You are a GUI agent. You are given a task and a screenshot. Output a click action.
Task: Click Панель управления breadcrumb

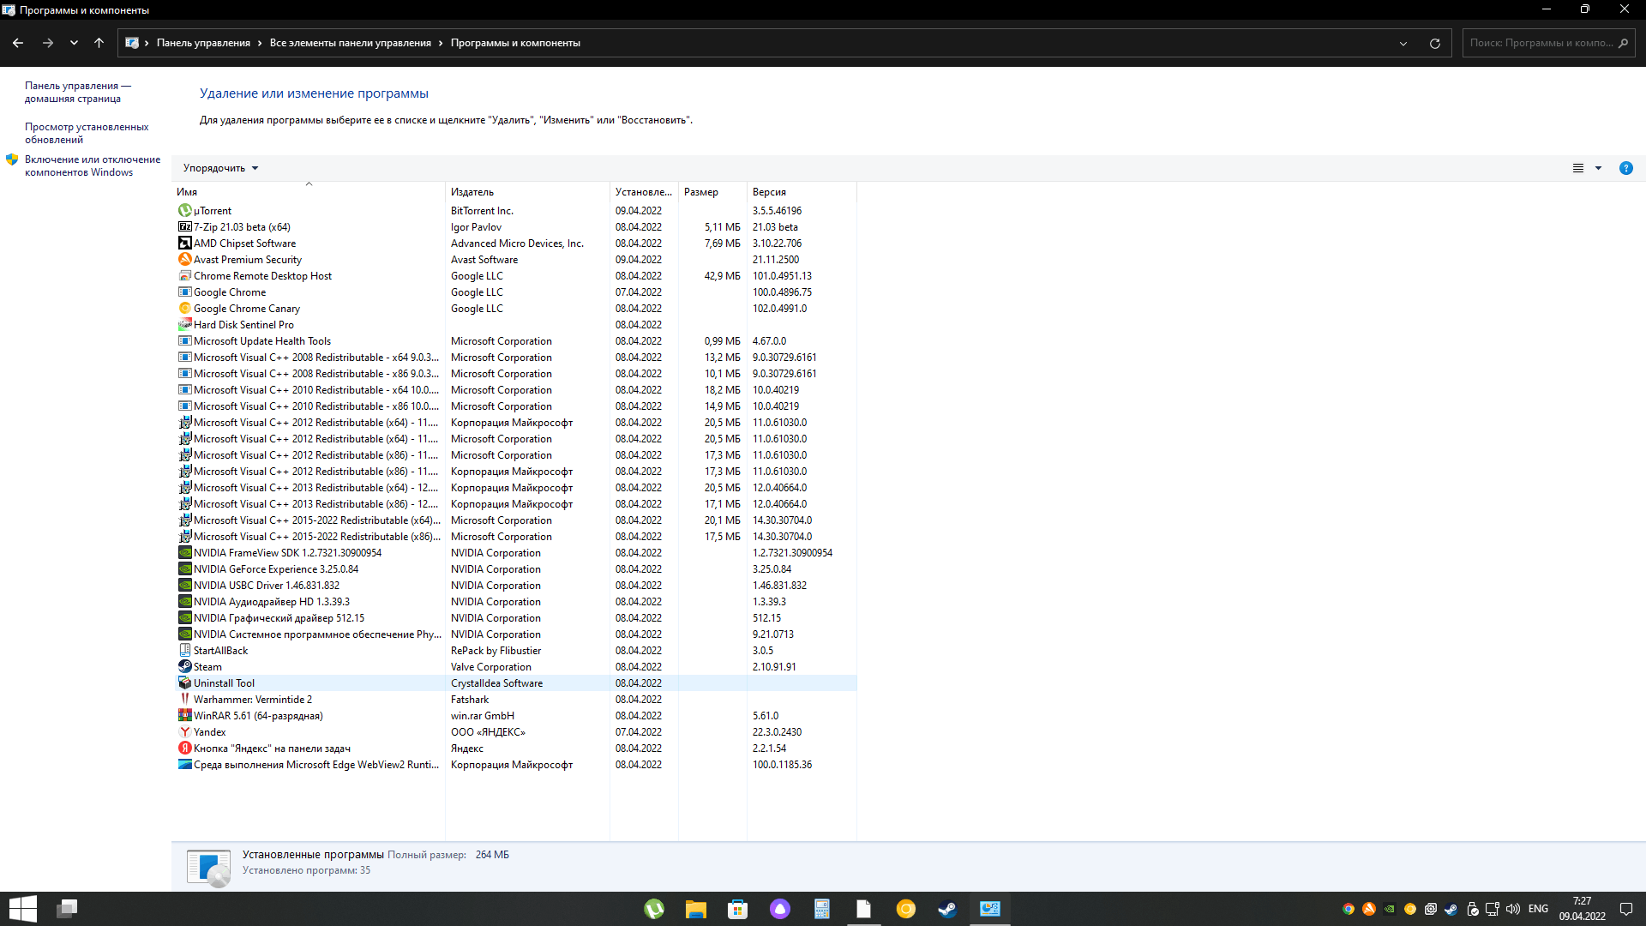(x=203, y=43)
